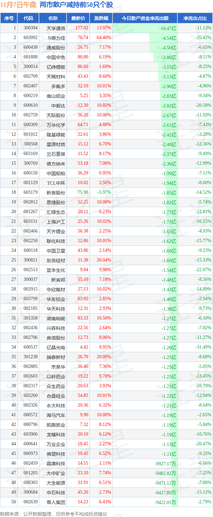This screenshot has width=213, height=517.
Task: Select 万业企业 outflow ratio -20.47%
Action: tap(203, 444)
